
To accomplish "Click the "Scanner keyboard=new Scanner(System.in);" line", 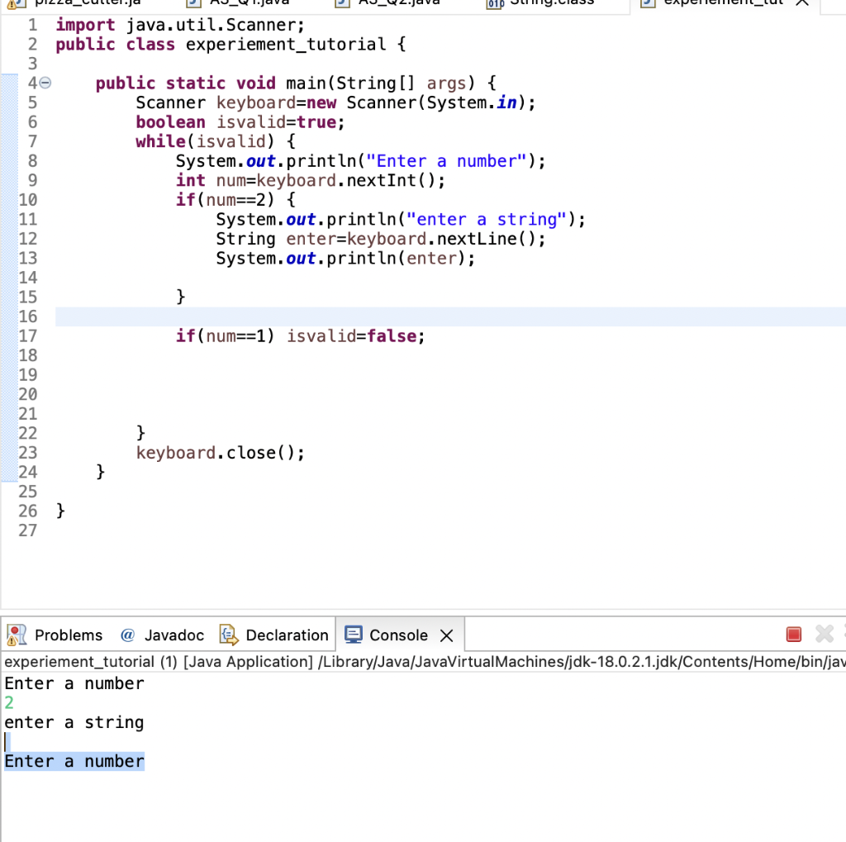I will point(335,102).
